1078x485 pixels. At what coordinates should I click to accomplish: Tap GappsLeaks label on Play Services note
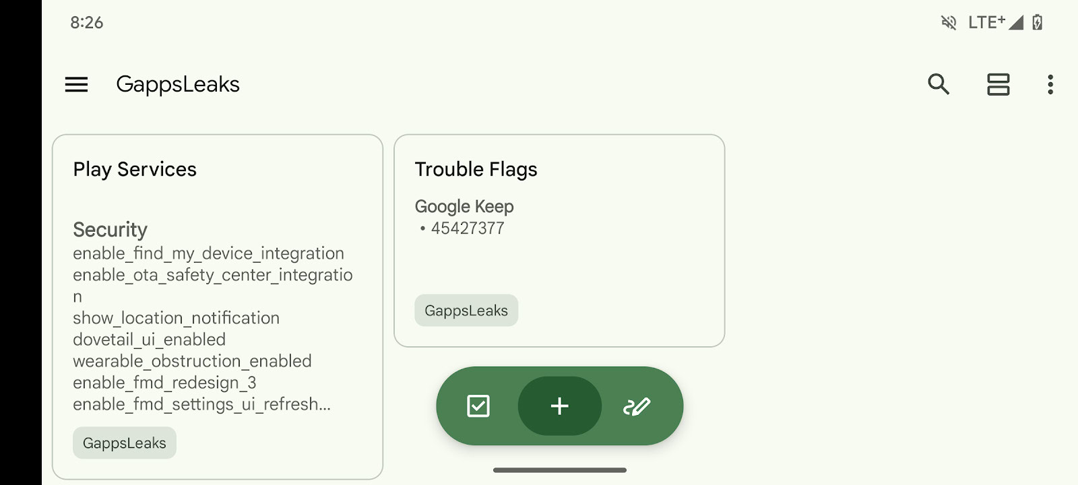coord(125,443)
